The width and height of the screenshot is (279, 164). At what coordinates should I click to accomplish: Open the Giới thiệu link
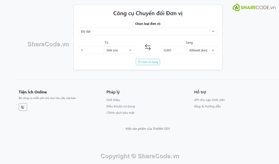click(x=113, y=100)
